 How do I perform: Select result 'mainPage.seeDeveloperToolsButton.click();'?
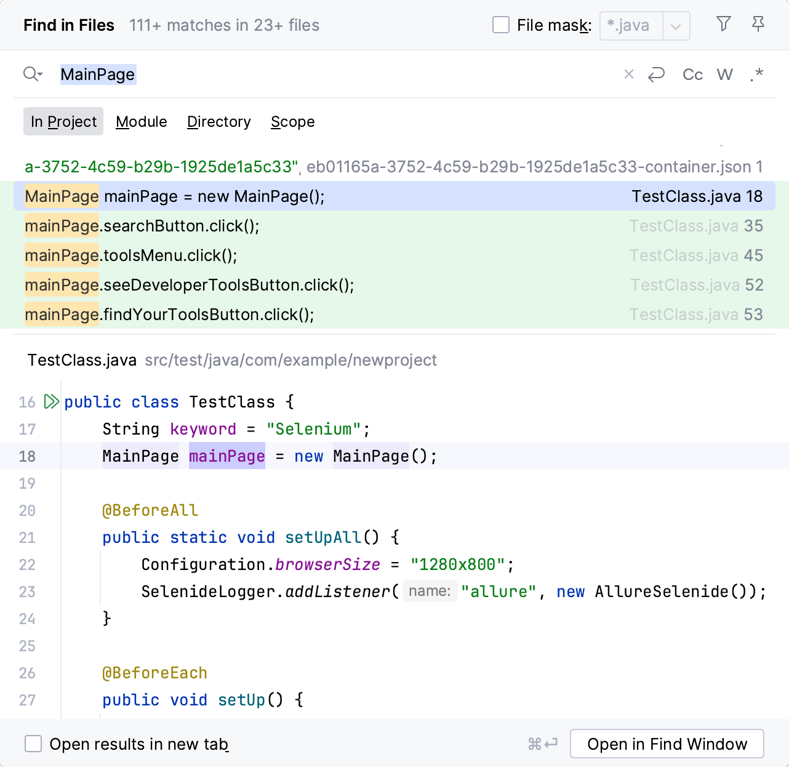(x=394, y=285)
